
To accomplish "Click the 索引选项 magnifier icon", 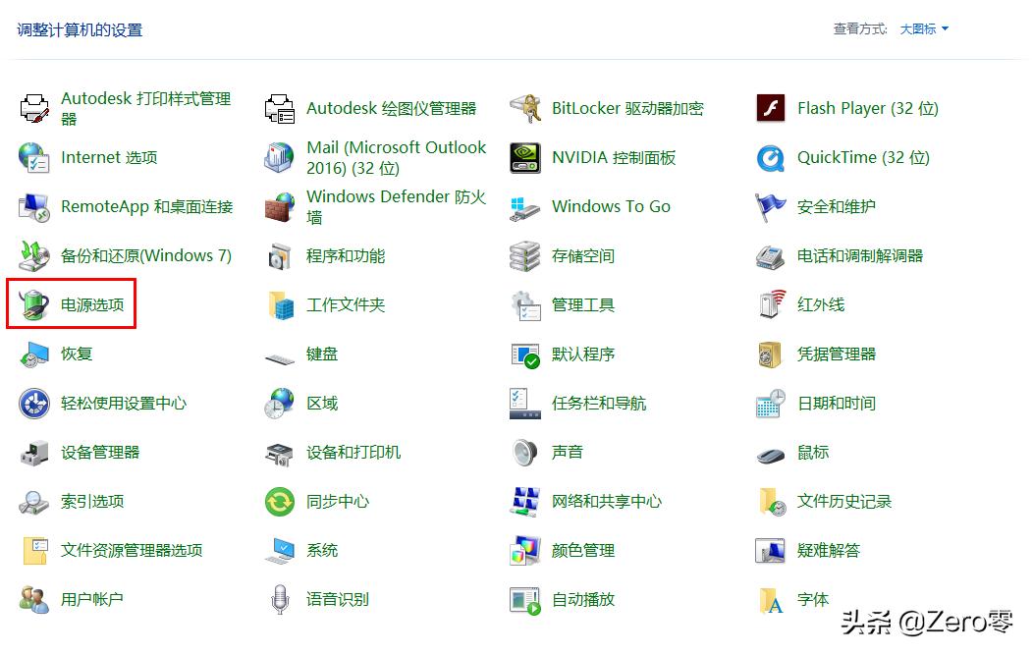I will coord(34,502).
